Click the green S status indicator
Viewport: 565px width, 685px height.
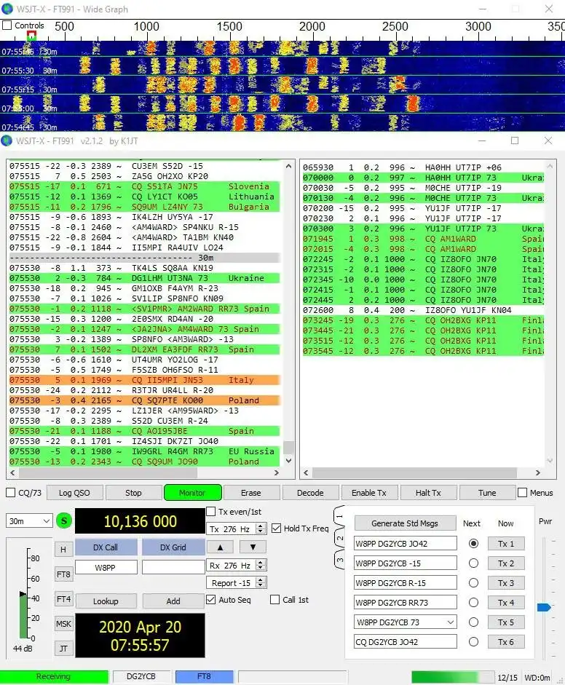point(64,520)
